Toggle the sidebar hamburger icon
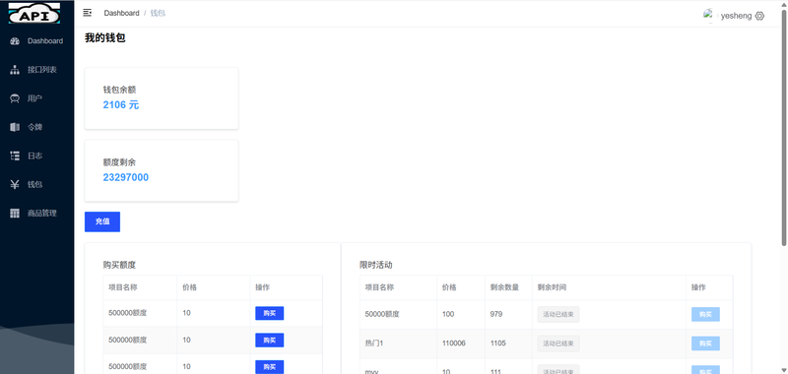788x374 pixels. (x=88, y=13)
